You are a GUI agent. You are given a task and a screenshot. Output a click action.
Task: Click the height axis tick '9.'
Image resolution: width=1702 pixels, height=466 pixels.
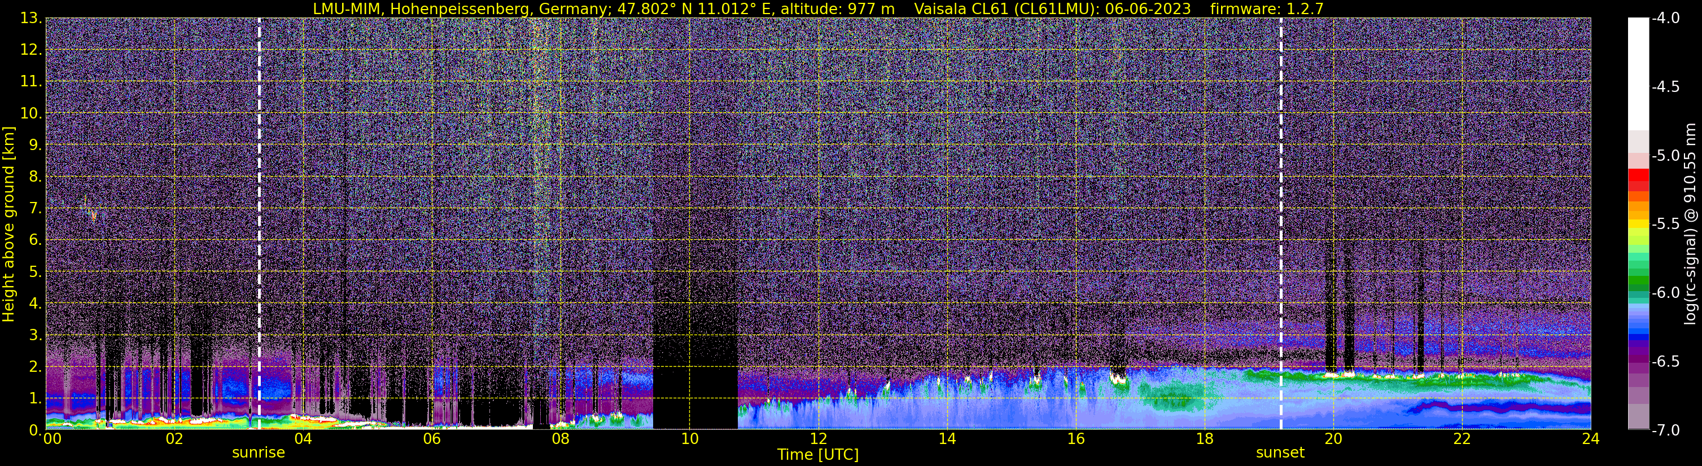pyautogui.click(x=35, y=144)
